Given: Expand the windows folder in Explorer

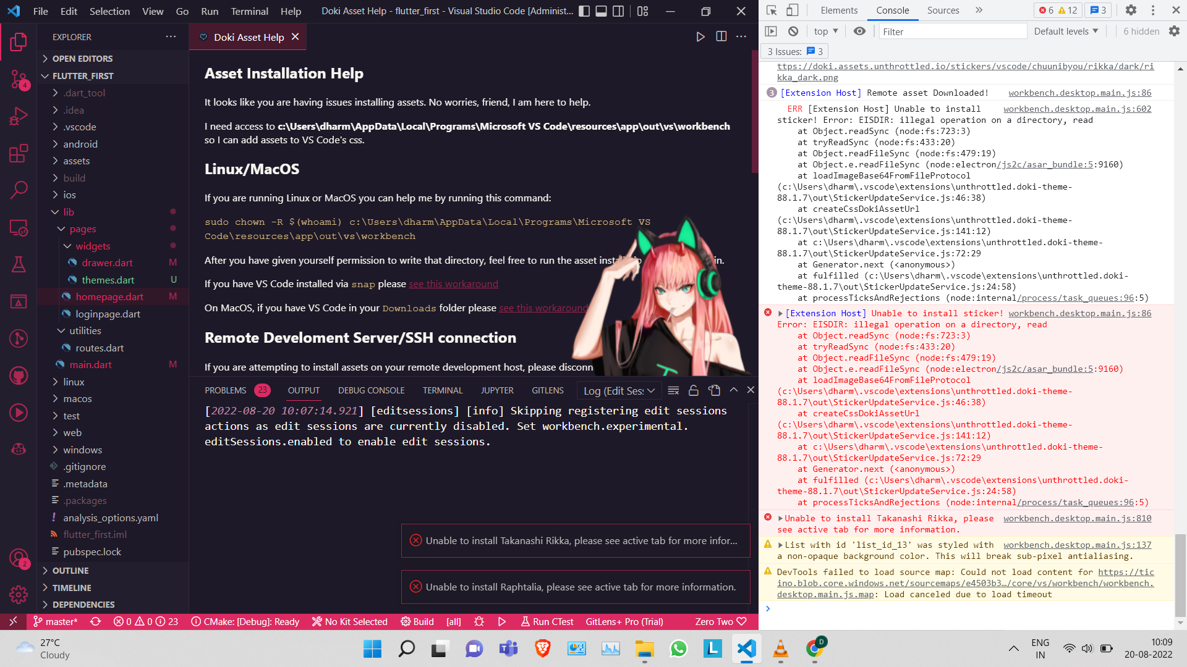Looking at the screenshot, I should 85,450.
